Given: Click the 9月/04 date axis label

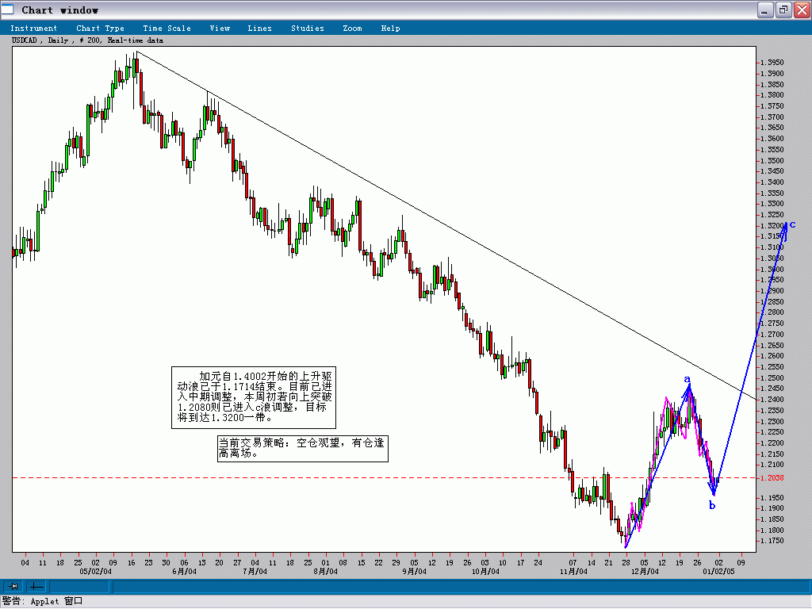Looking at the screenshot, I should pyautogui.click(x=414, y=572).
